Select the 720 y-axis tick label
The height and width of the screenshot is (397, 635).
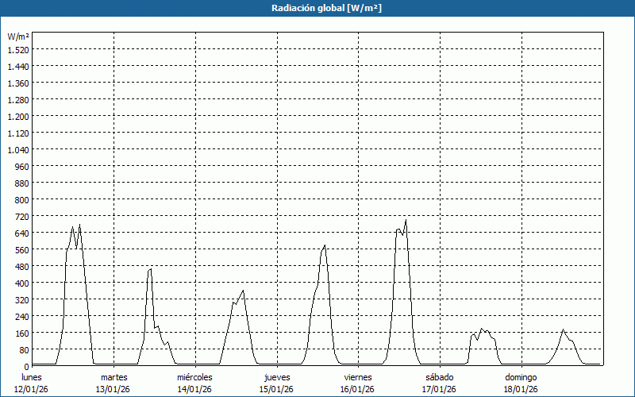(21, 216)
